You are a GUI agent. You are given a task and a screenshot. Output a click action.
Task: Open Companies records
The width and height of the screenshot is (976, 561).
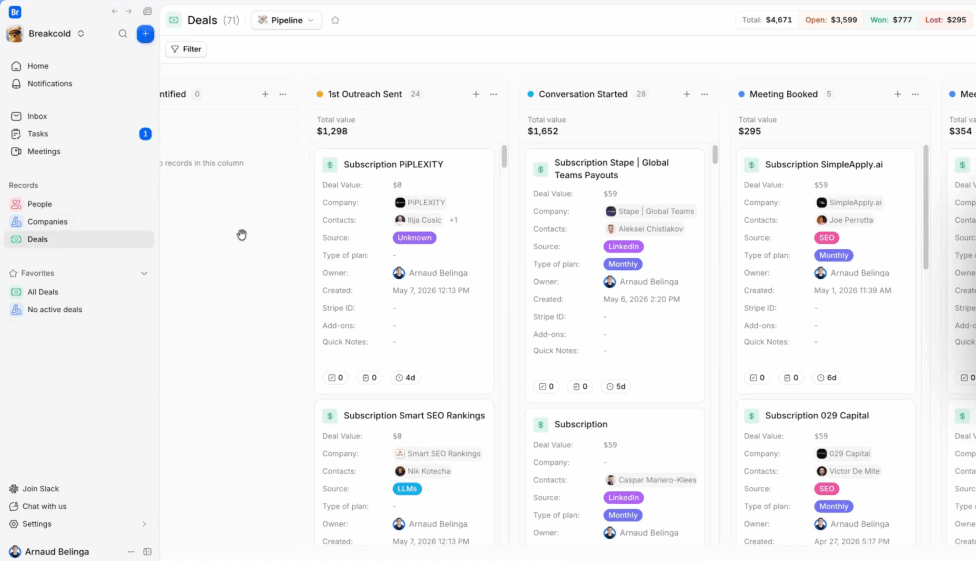coord(79,222)
